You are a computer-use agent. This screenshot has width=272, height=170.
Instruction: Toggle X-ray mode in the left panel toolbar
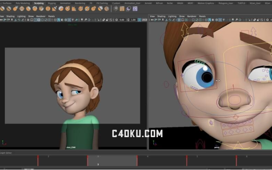(104, 20)
